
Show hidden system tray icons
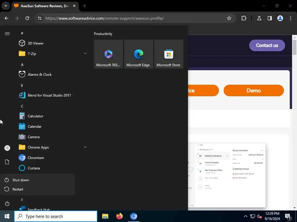coord(245,216)
